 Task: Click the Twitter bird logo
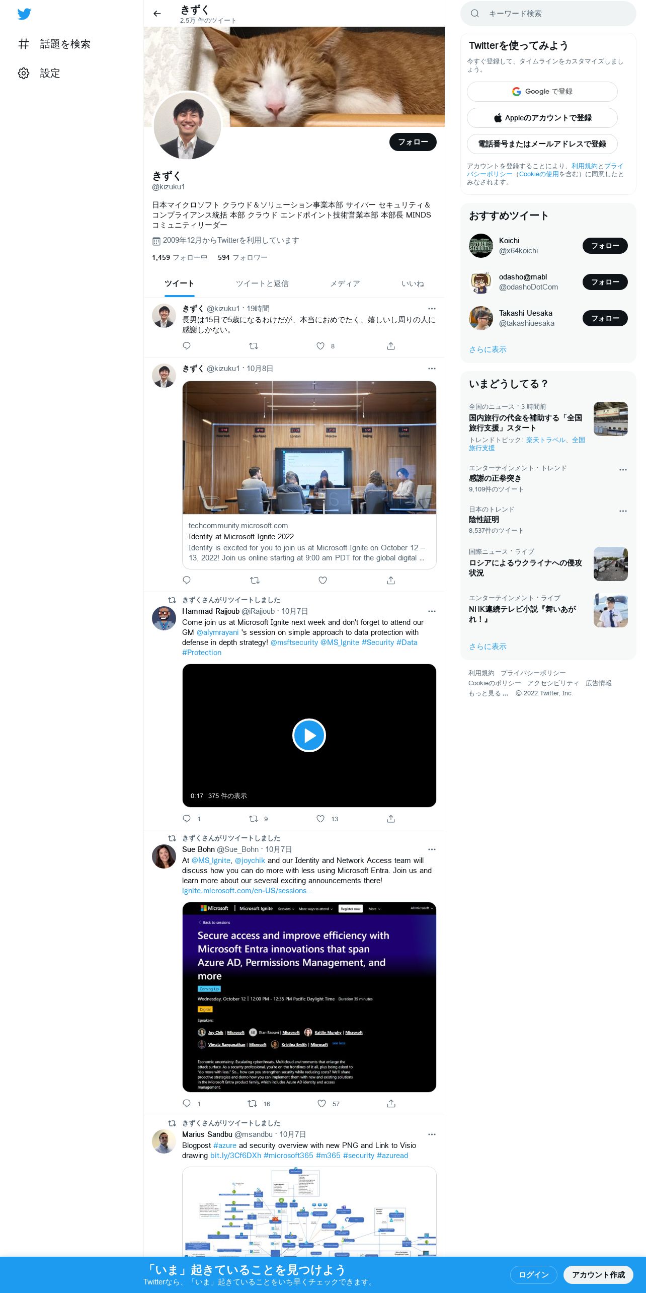point(24,14)
